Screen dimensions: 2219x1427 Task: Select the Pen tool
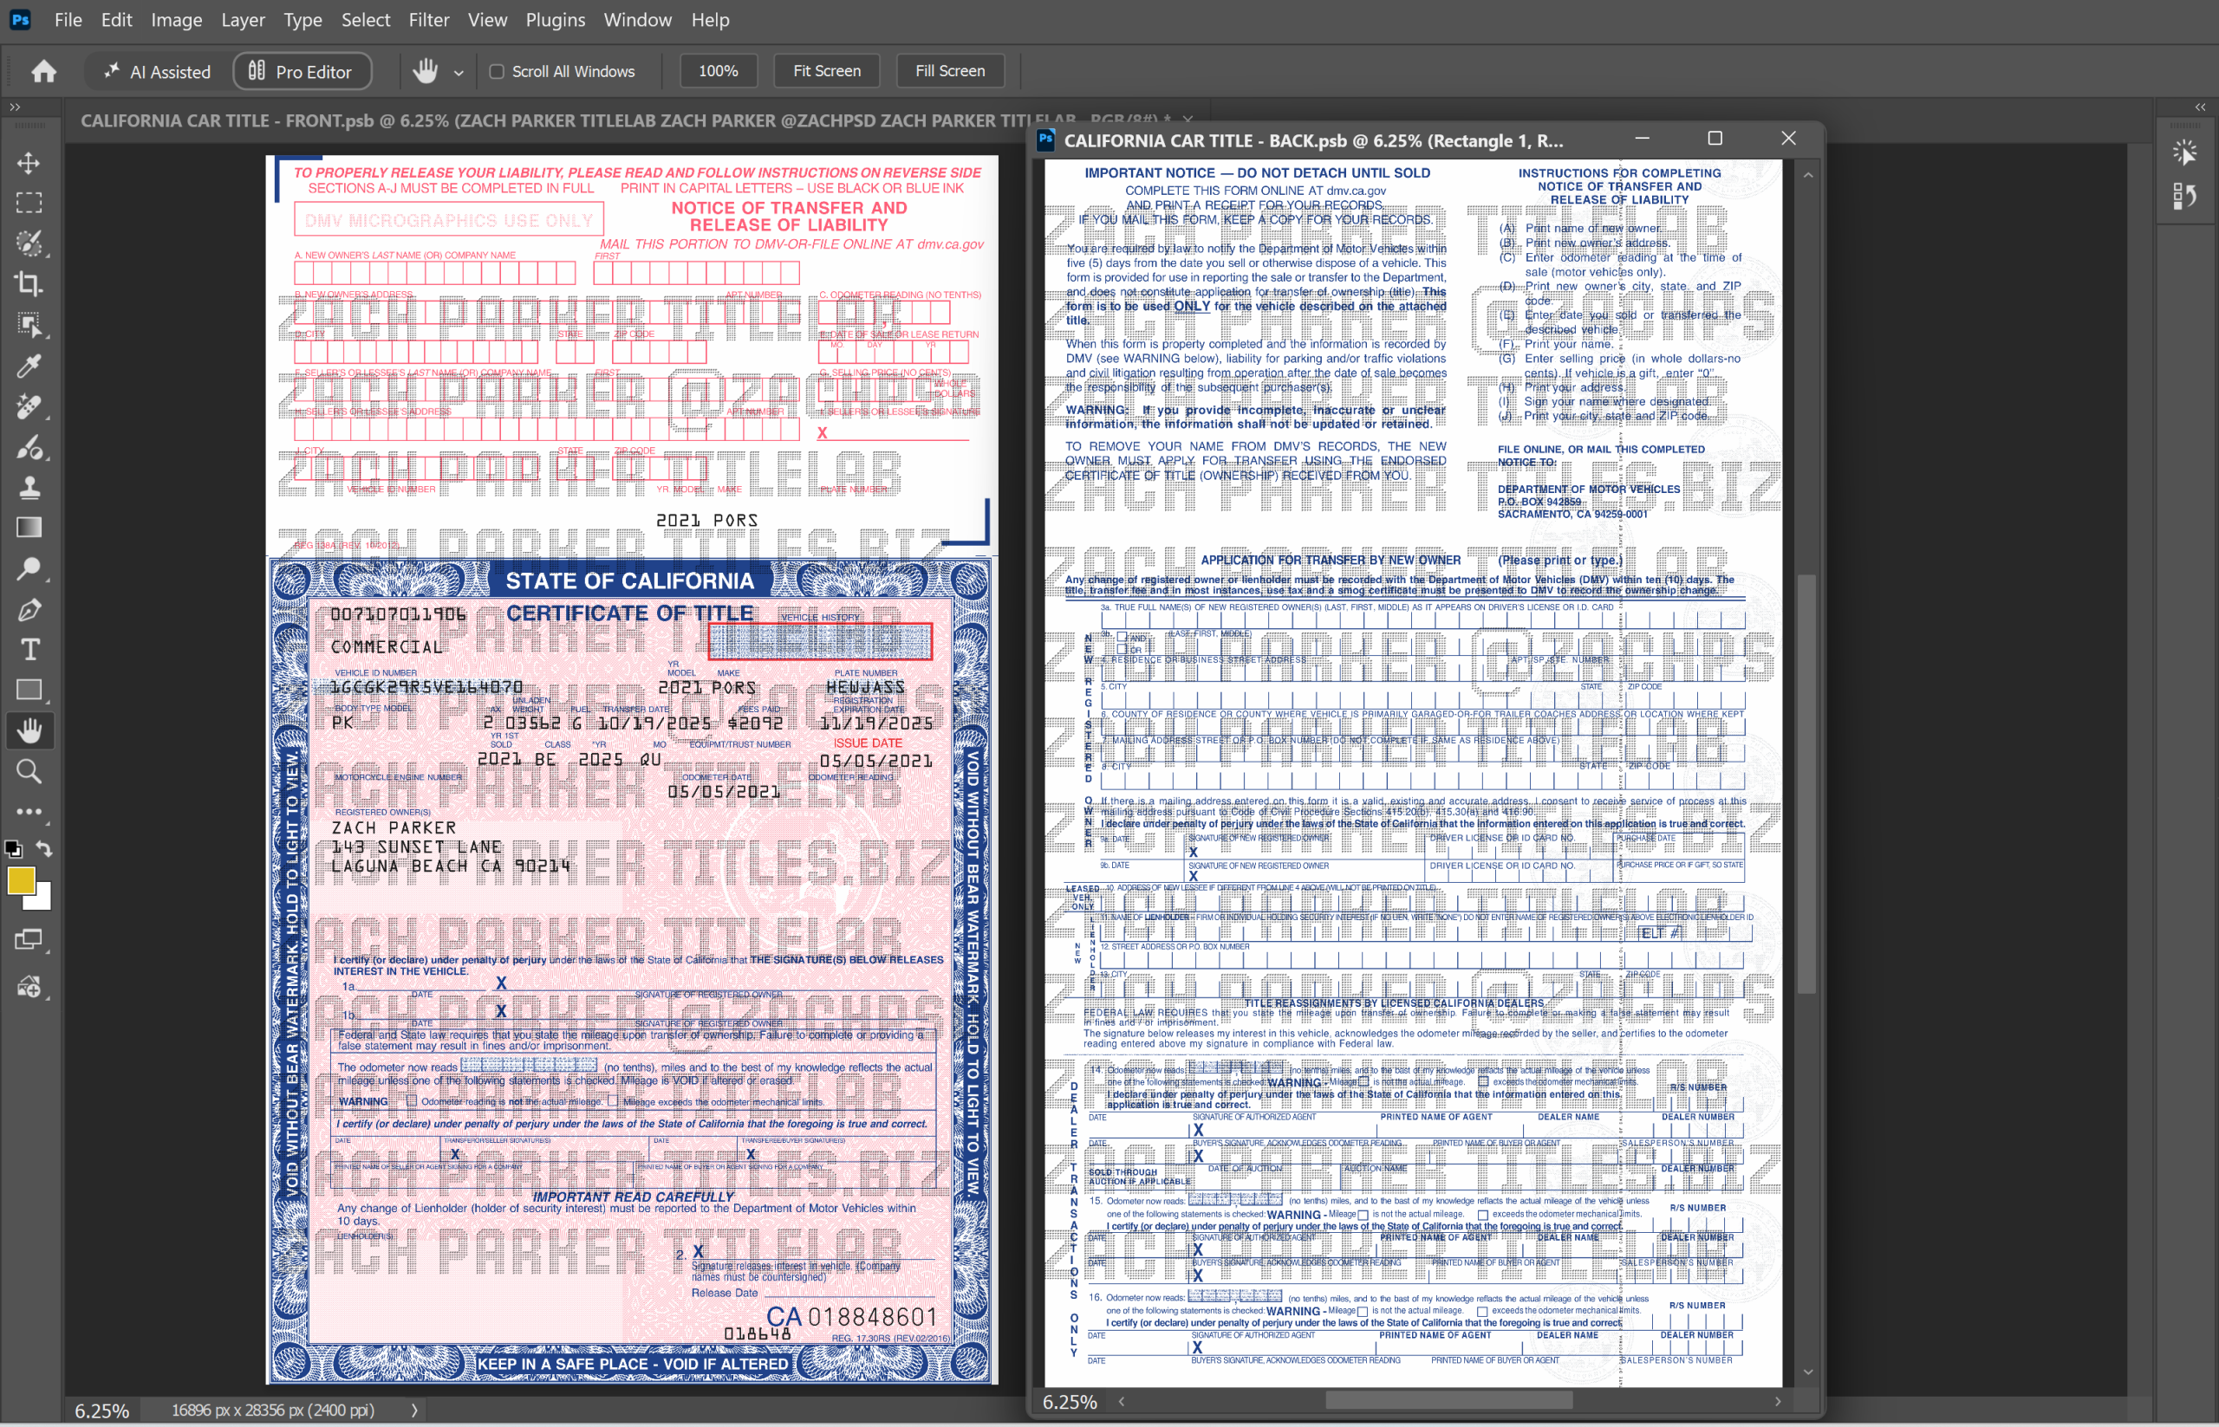[29, 610]
